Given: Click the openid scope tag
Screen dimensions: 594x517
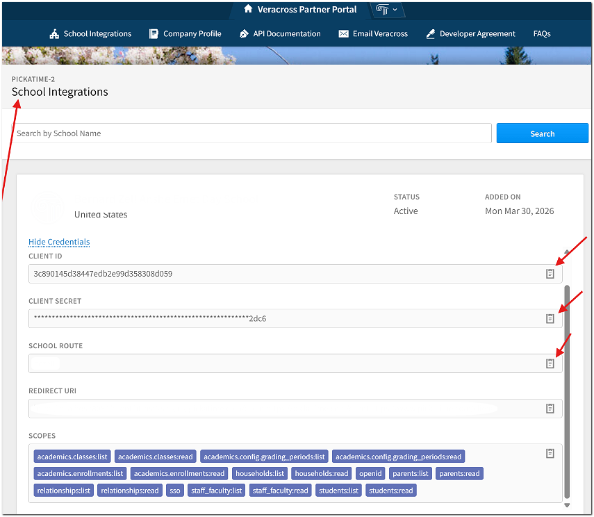Looking at the screenshot, I should coord(370,473).
